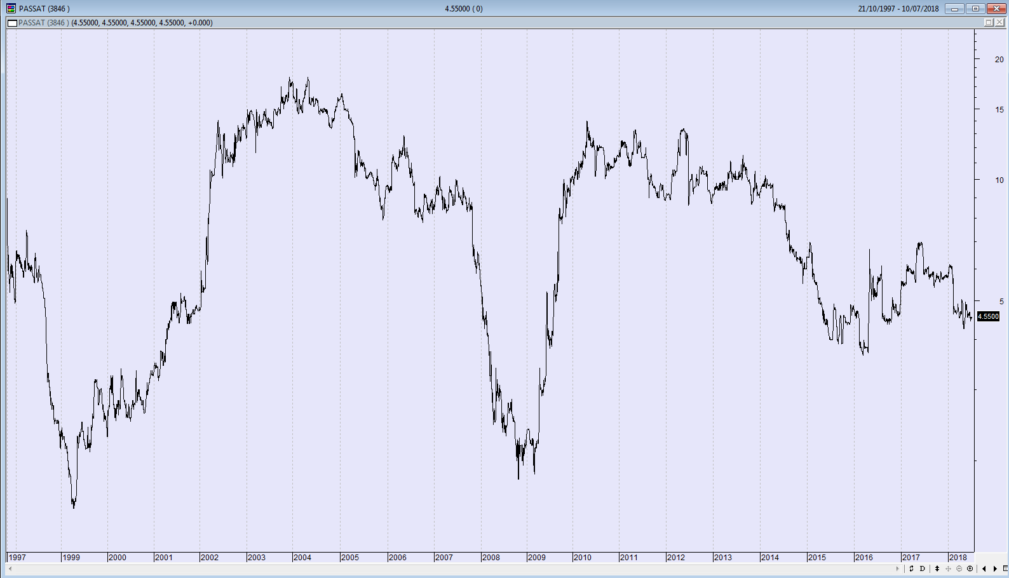Click the 10 value on price axis

point(999,180)
